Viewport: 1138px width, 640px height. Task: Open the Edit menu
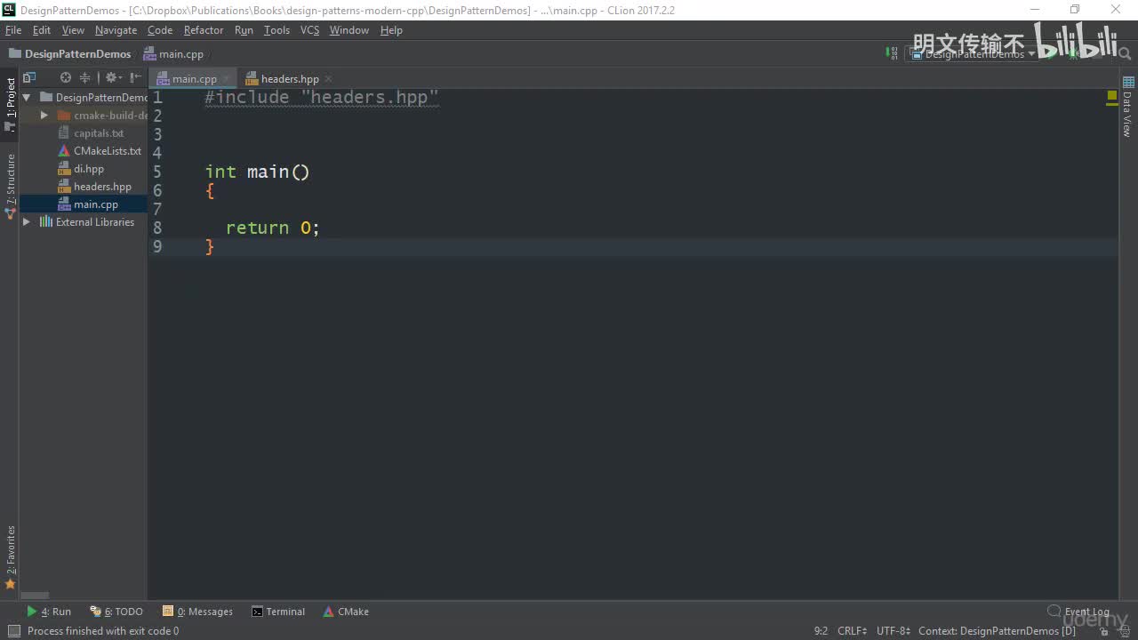(42, 30)
